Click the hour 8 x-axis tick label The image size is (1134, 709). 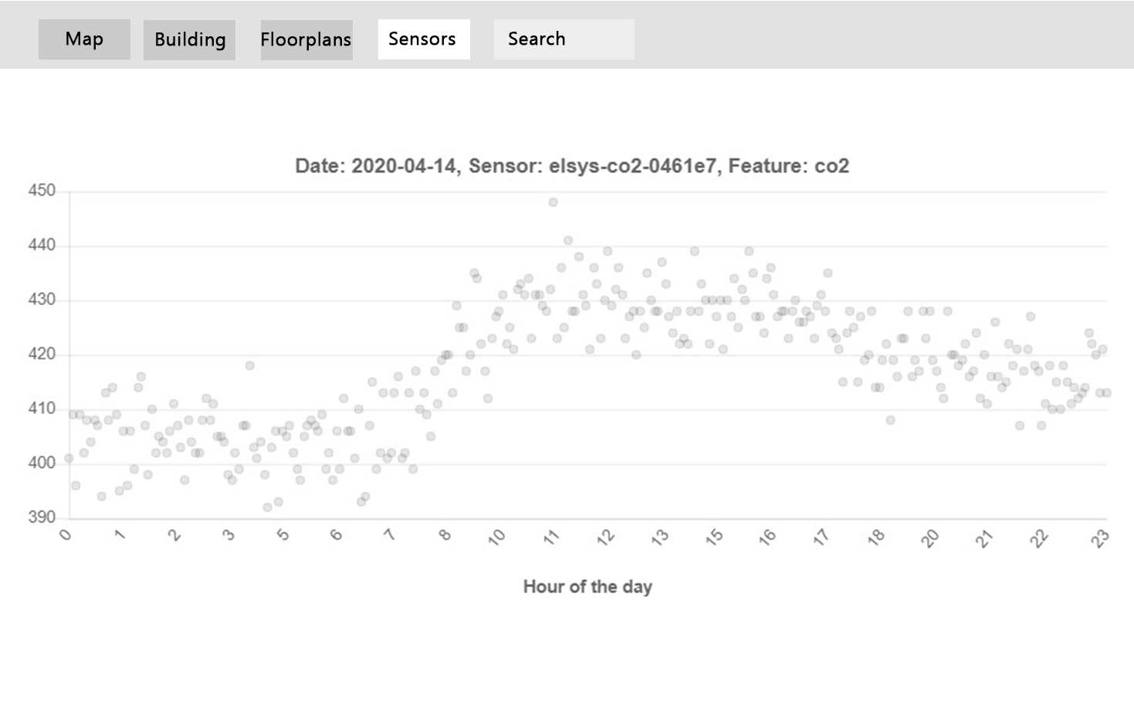coord(445,534)
